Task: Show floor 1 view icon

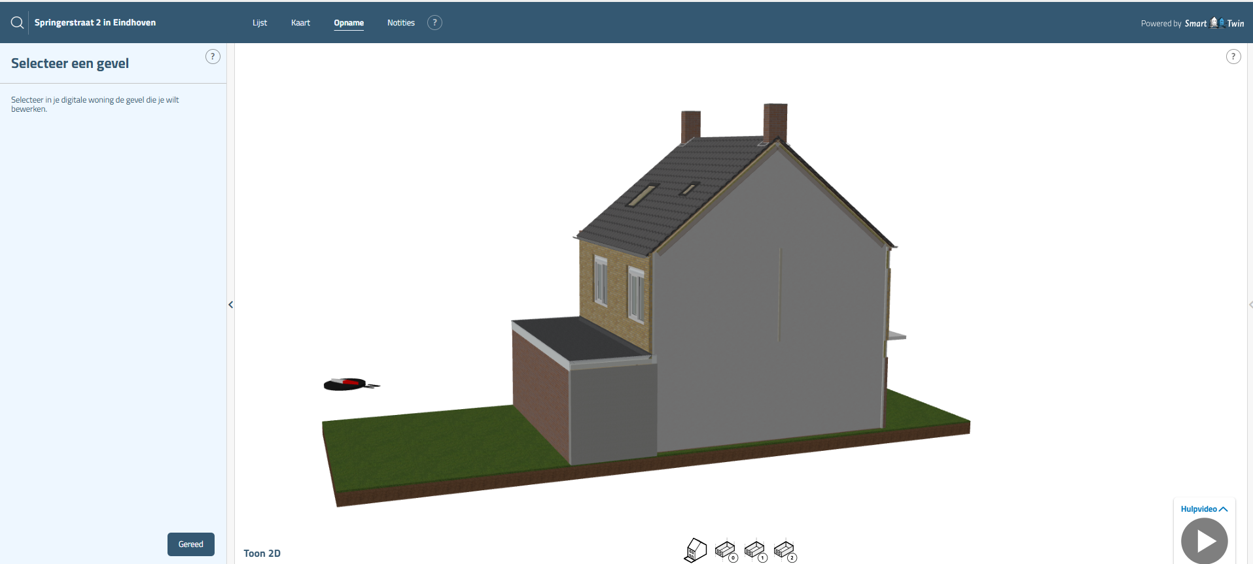Action: 754,550
